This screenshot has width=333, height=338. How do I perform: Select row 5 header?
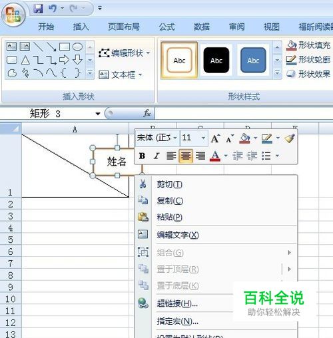11,239
